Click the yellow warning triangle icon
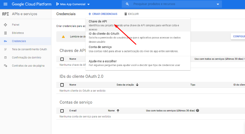 (x=63, y=37)
